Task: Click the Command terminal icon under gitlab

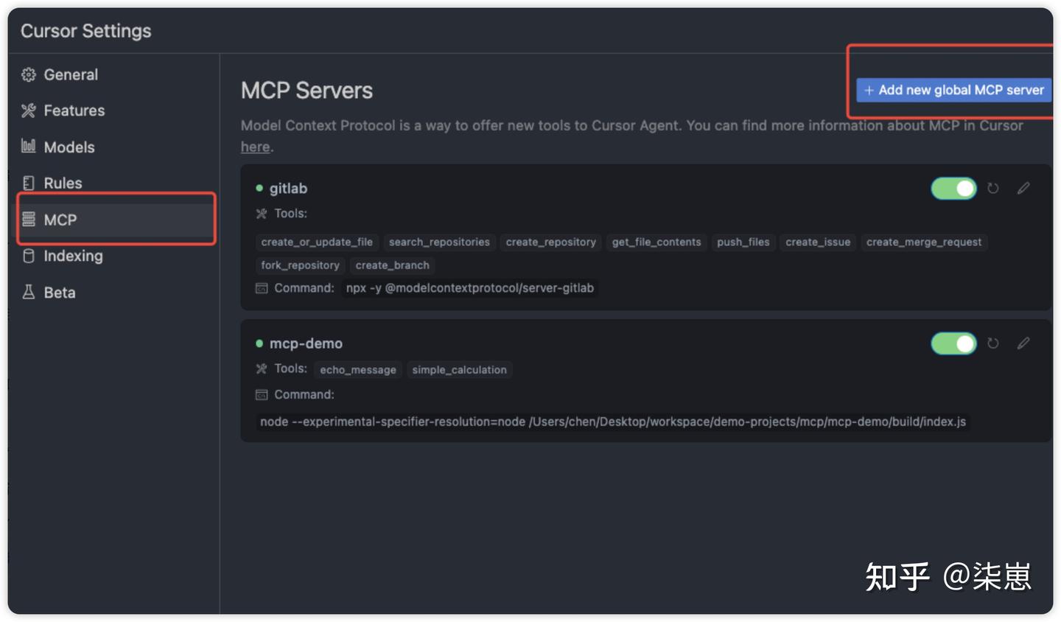Action: coord(262,288)
